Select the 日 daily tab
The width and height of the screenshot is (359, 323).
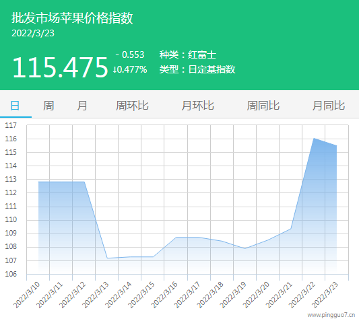(x=15, y=106)
